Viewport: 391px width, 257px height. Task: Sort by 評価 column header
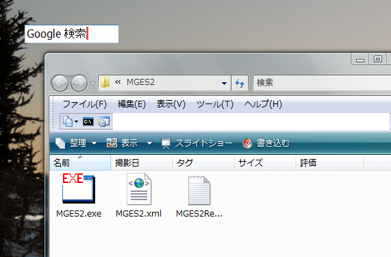pos(329,162)
